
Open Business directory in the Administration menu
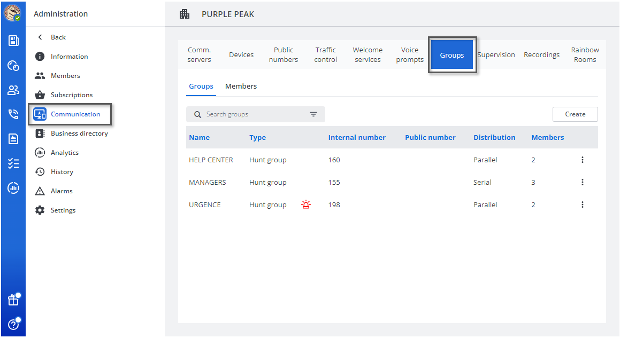(x=79, y=133)
